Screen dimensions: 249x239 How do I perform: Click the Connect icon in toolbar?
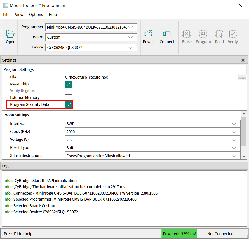(x=167, y=34)
